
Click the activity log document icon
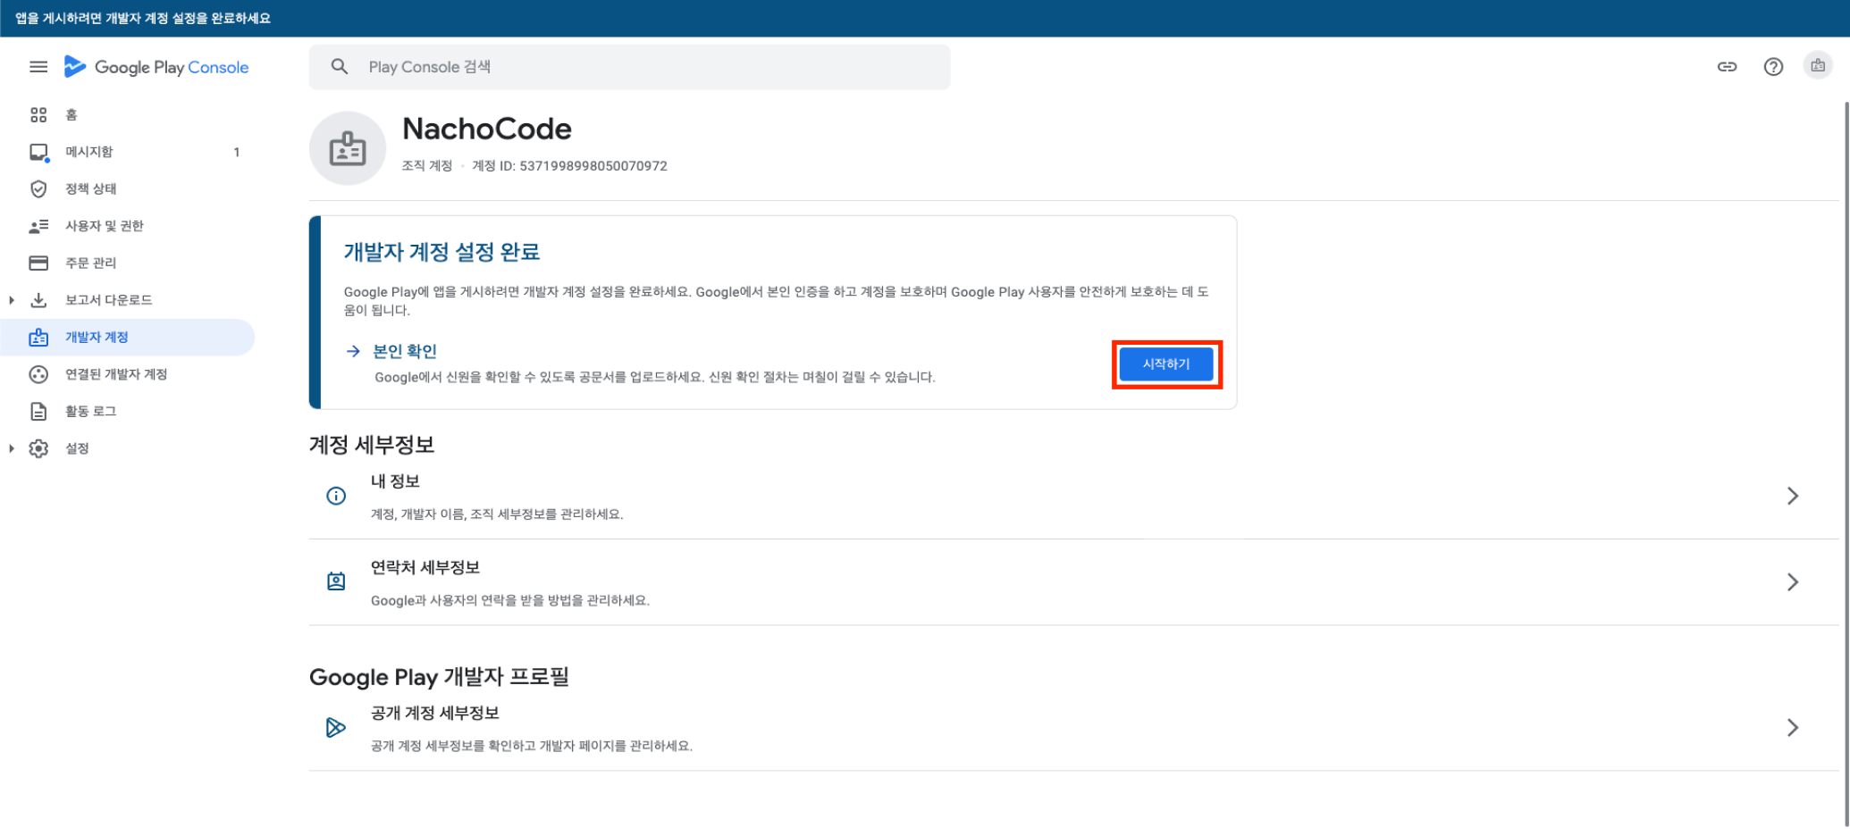click(x=38, y=412)
